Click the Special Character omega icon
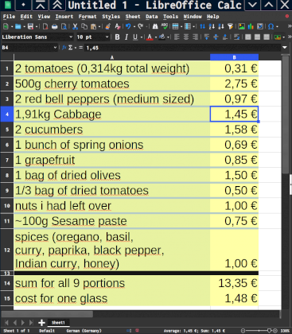292x334 pixels. (x=271, y=26)
